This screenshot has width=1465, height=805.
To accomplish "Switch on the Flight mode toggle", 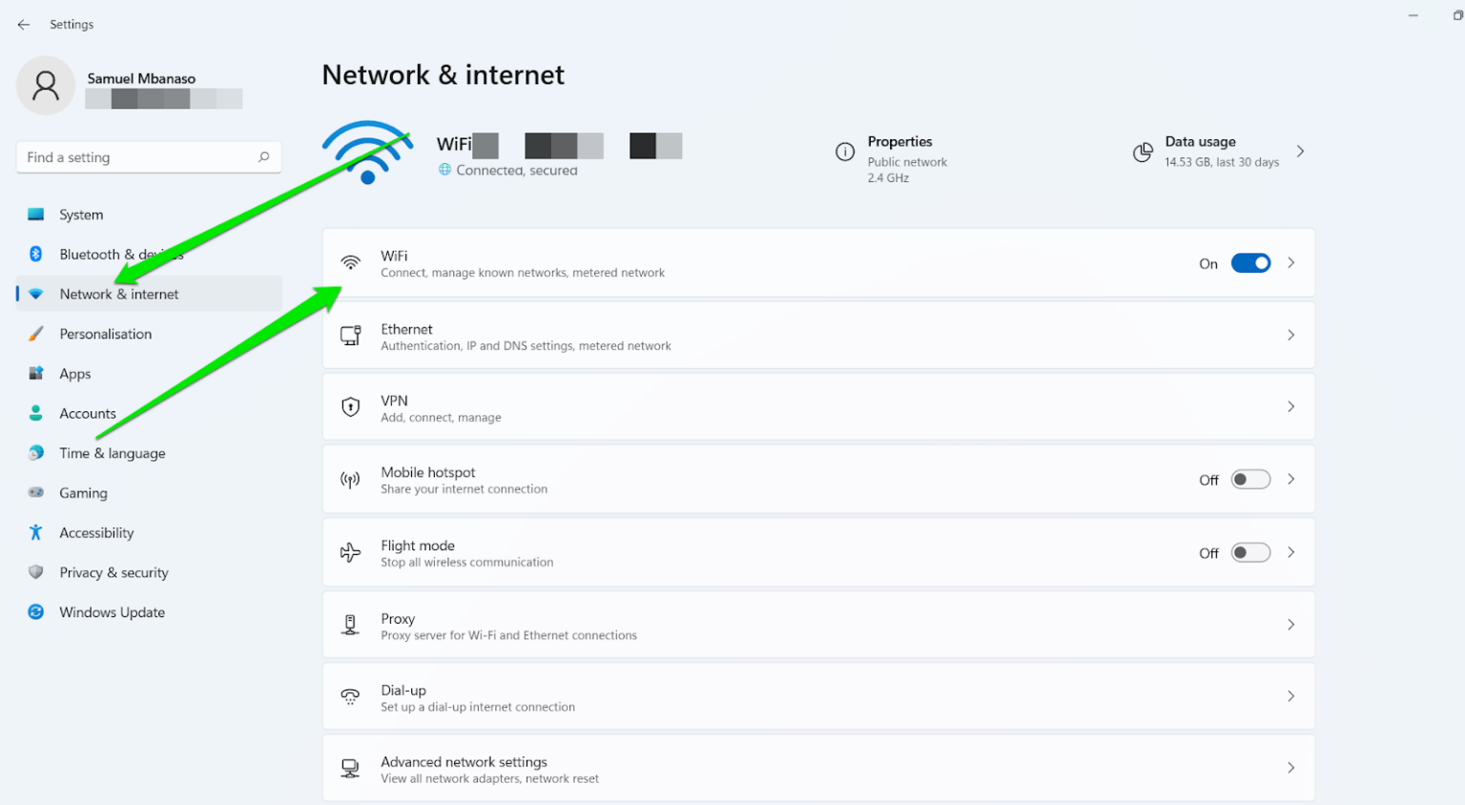I will tap(1250, 553).
